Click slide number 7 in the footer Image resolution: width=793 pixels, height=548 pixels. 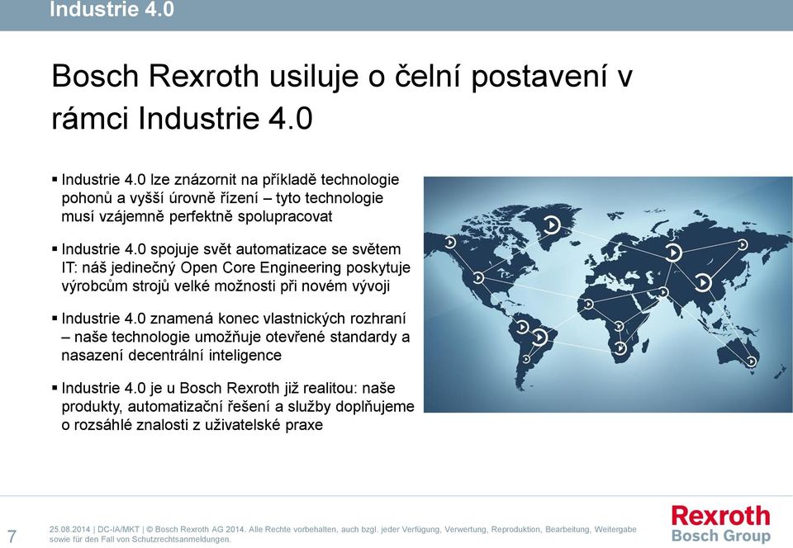12,536
